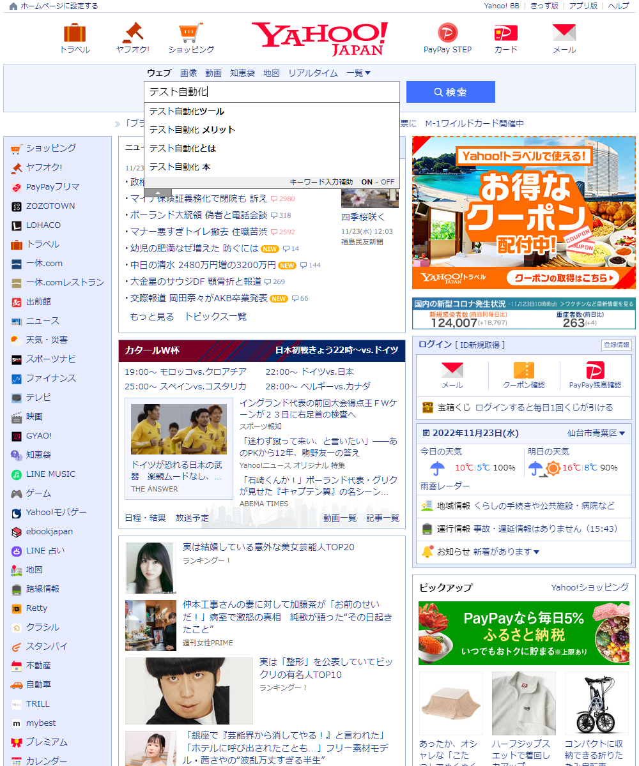The width and height of the screenshot is (639, 766).
Task: Open ショッピング in left sidebar
Action: 51,148
